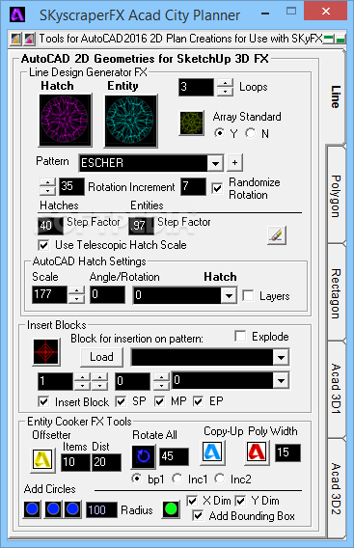
Task: Click the Rotation Increment spinner arrows
Action: [47, 186]
